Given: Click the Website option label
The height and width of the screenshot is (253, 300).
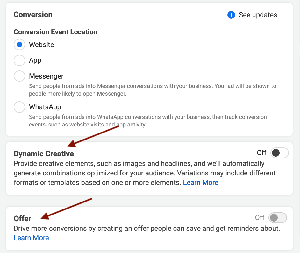Looking at the screenshot, I should click(41, 45).
